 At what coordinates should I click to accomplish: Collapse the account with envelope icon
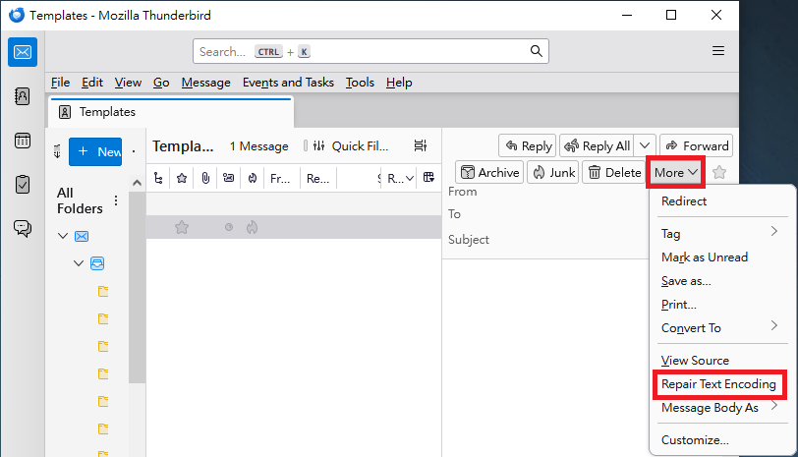(x=63, y=236)
